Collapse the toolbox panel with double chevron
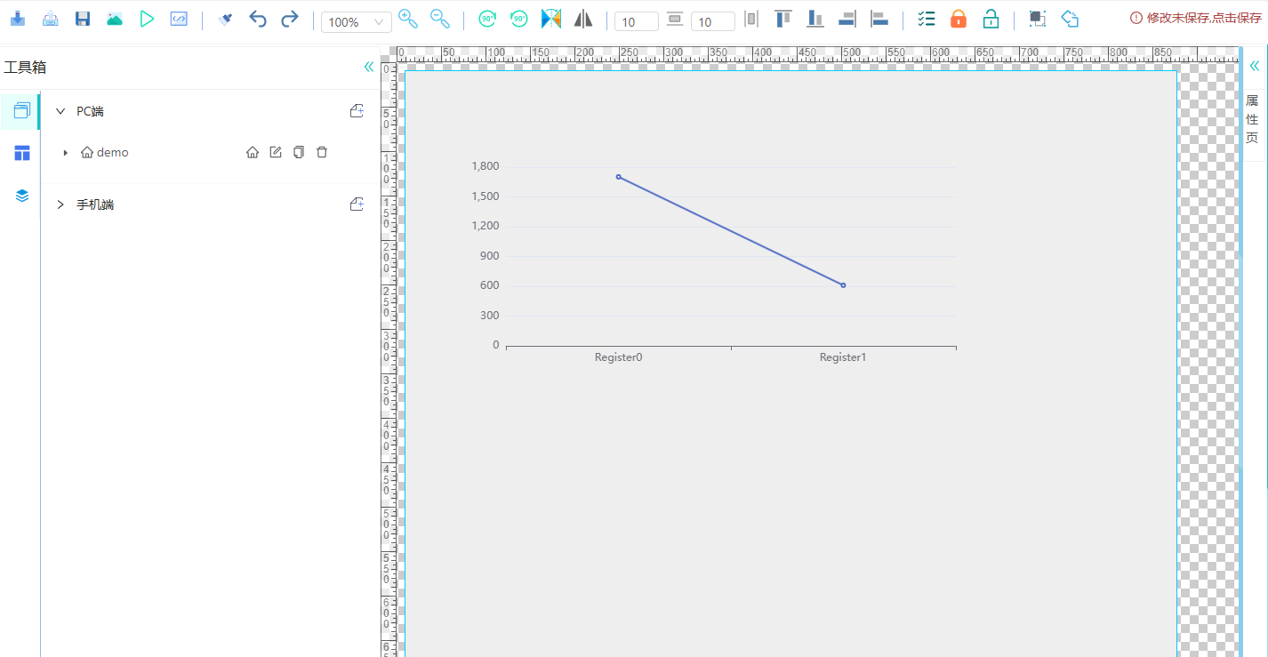The width and height of the screenshot is (1268, 657). (369, 67)
